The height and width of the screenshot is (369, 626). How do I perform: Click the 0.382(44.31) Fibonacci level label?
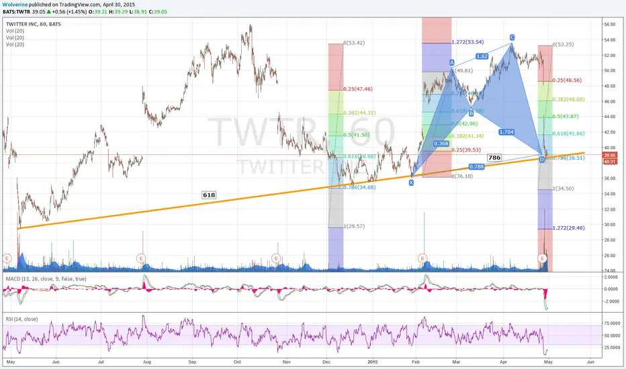pos(359,113)
